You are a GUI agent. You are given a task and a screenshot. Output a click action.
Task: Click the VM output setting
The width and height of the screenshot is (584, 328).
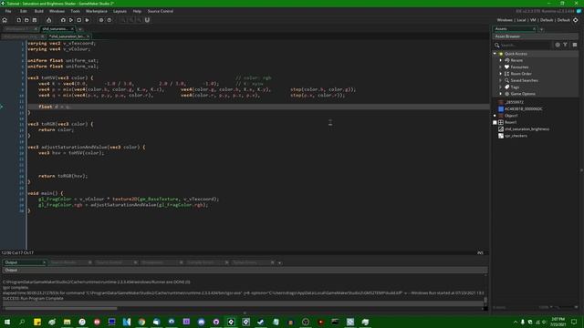[x=533, y=20]
